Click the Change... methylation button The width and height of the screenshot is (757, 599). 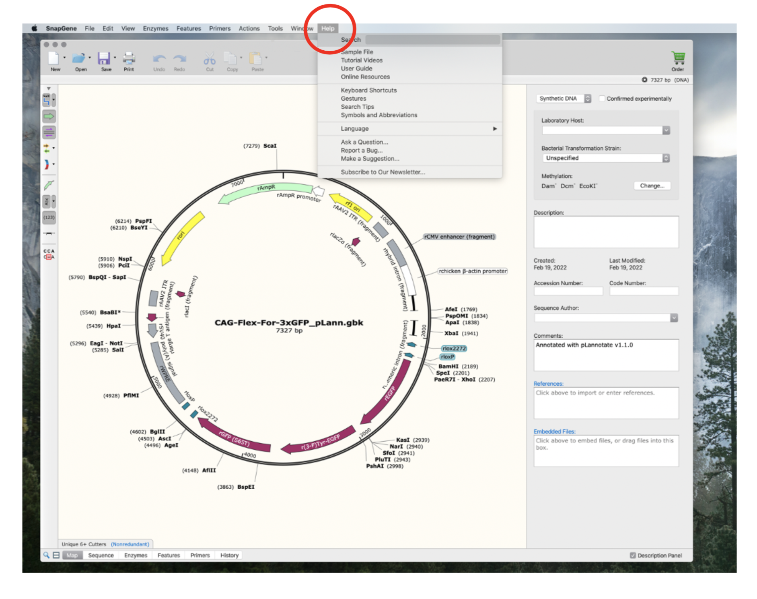pyautogui.click(x=652, y=186)
